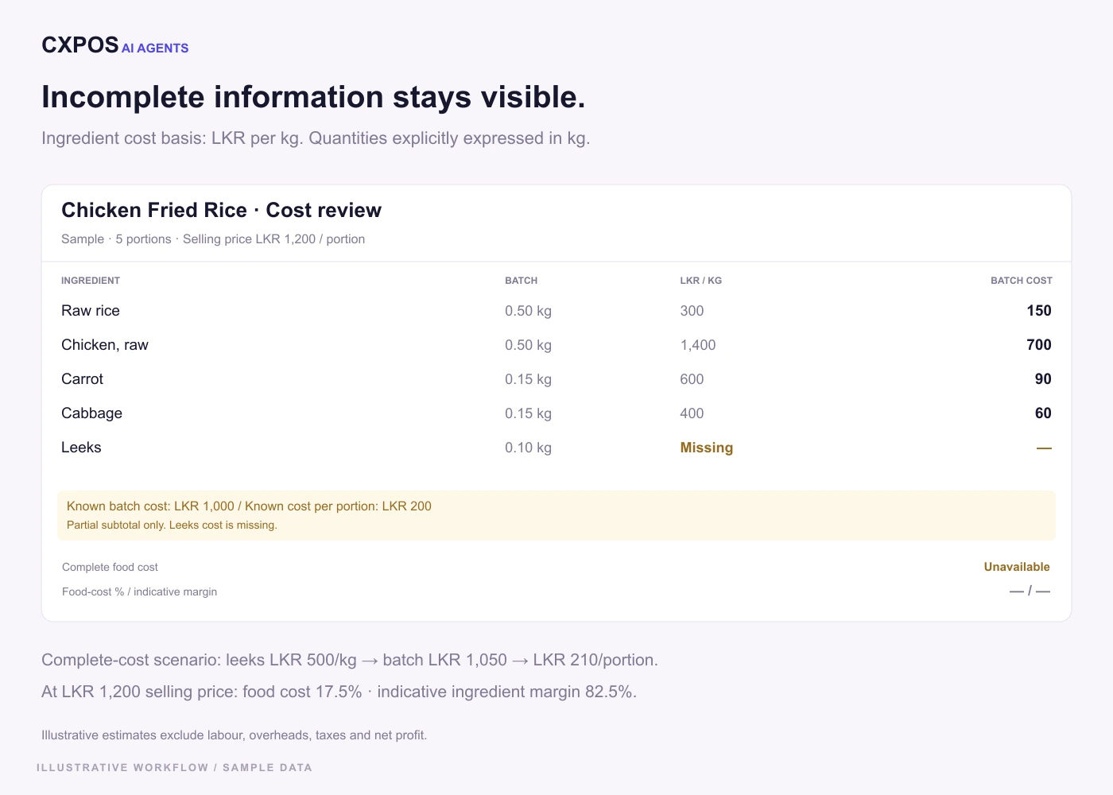
Task: Click Cabbage batch cost '60'
Action: 1043,413
